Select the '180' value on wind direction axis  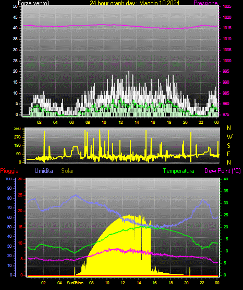[x=17, y=146]
